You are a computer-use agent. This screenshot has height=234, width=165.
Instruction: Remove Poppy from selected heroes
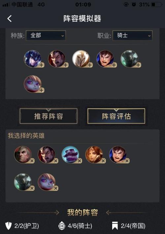click(56, 188)
